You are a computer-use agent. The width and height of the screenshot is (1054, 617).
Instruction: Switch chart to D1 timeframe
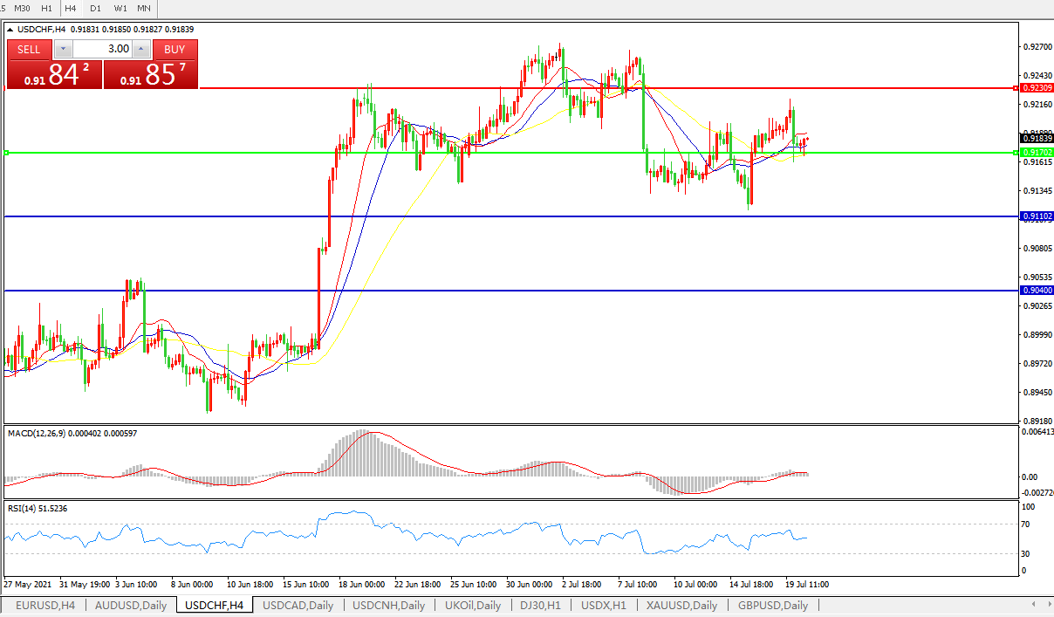95,8
